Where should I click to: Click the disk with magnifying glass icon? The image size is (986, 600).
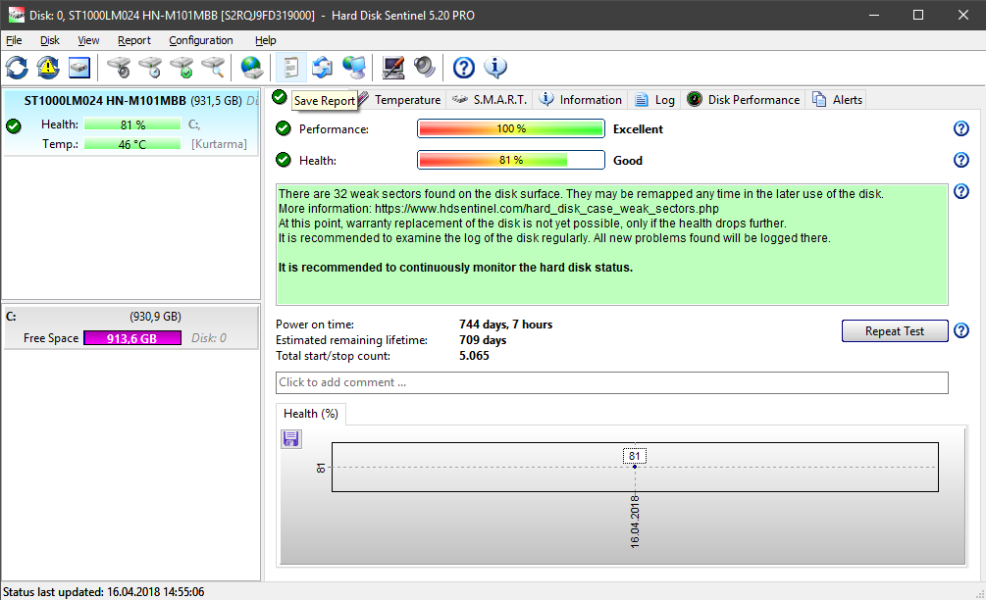pos(213,68)
